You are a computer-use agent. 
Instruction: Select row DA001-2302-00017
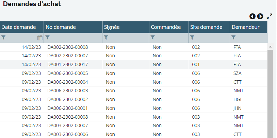[67, 64]
